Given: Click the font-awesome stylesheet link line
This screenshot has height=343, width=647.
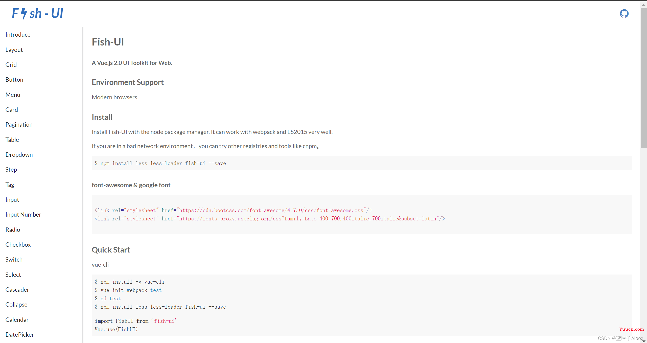Looking at the screenshot, I should click(233, 210).
